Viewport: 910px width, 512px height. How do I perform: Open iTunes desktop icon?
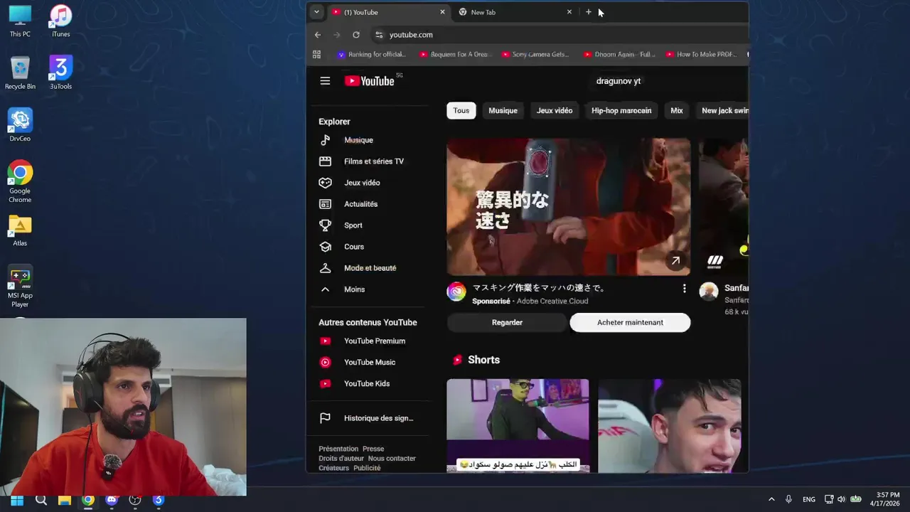[60, 21]
